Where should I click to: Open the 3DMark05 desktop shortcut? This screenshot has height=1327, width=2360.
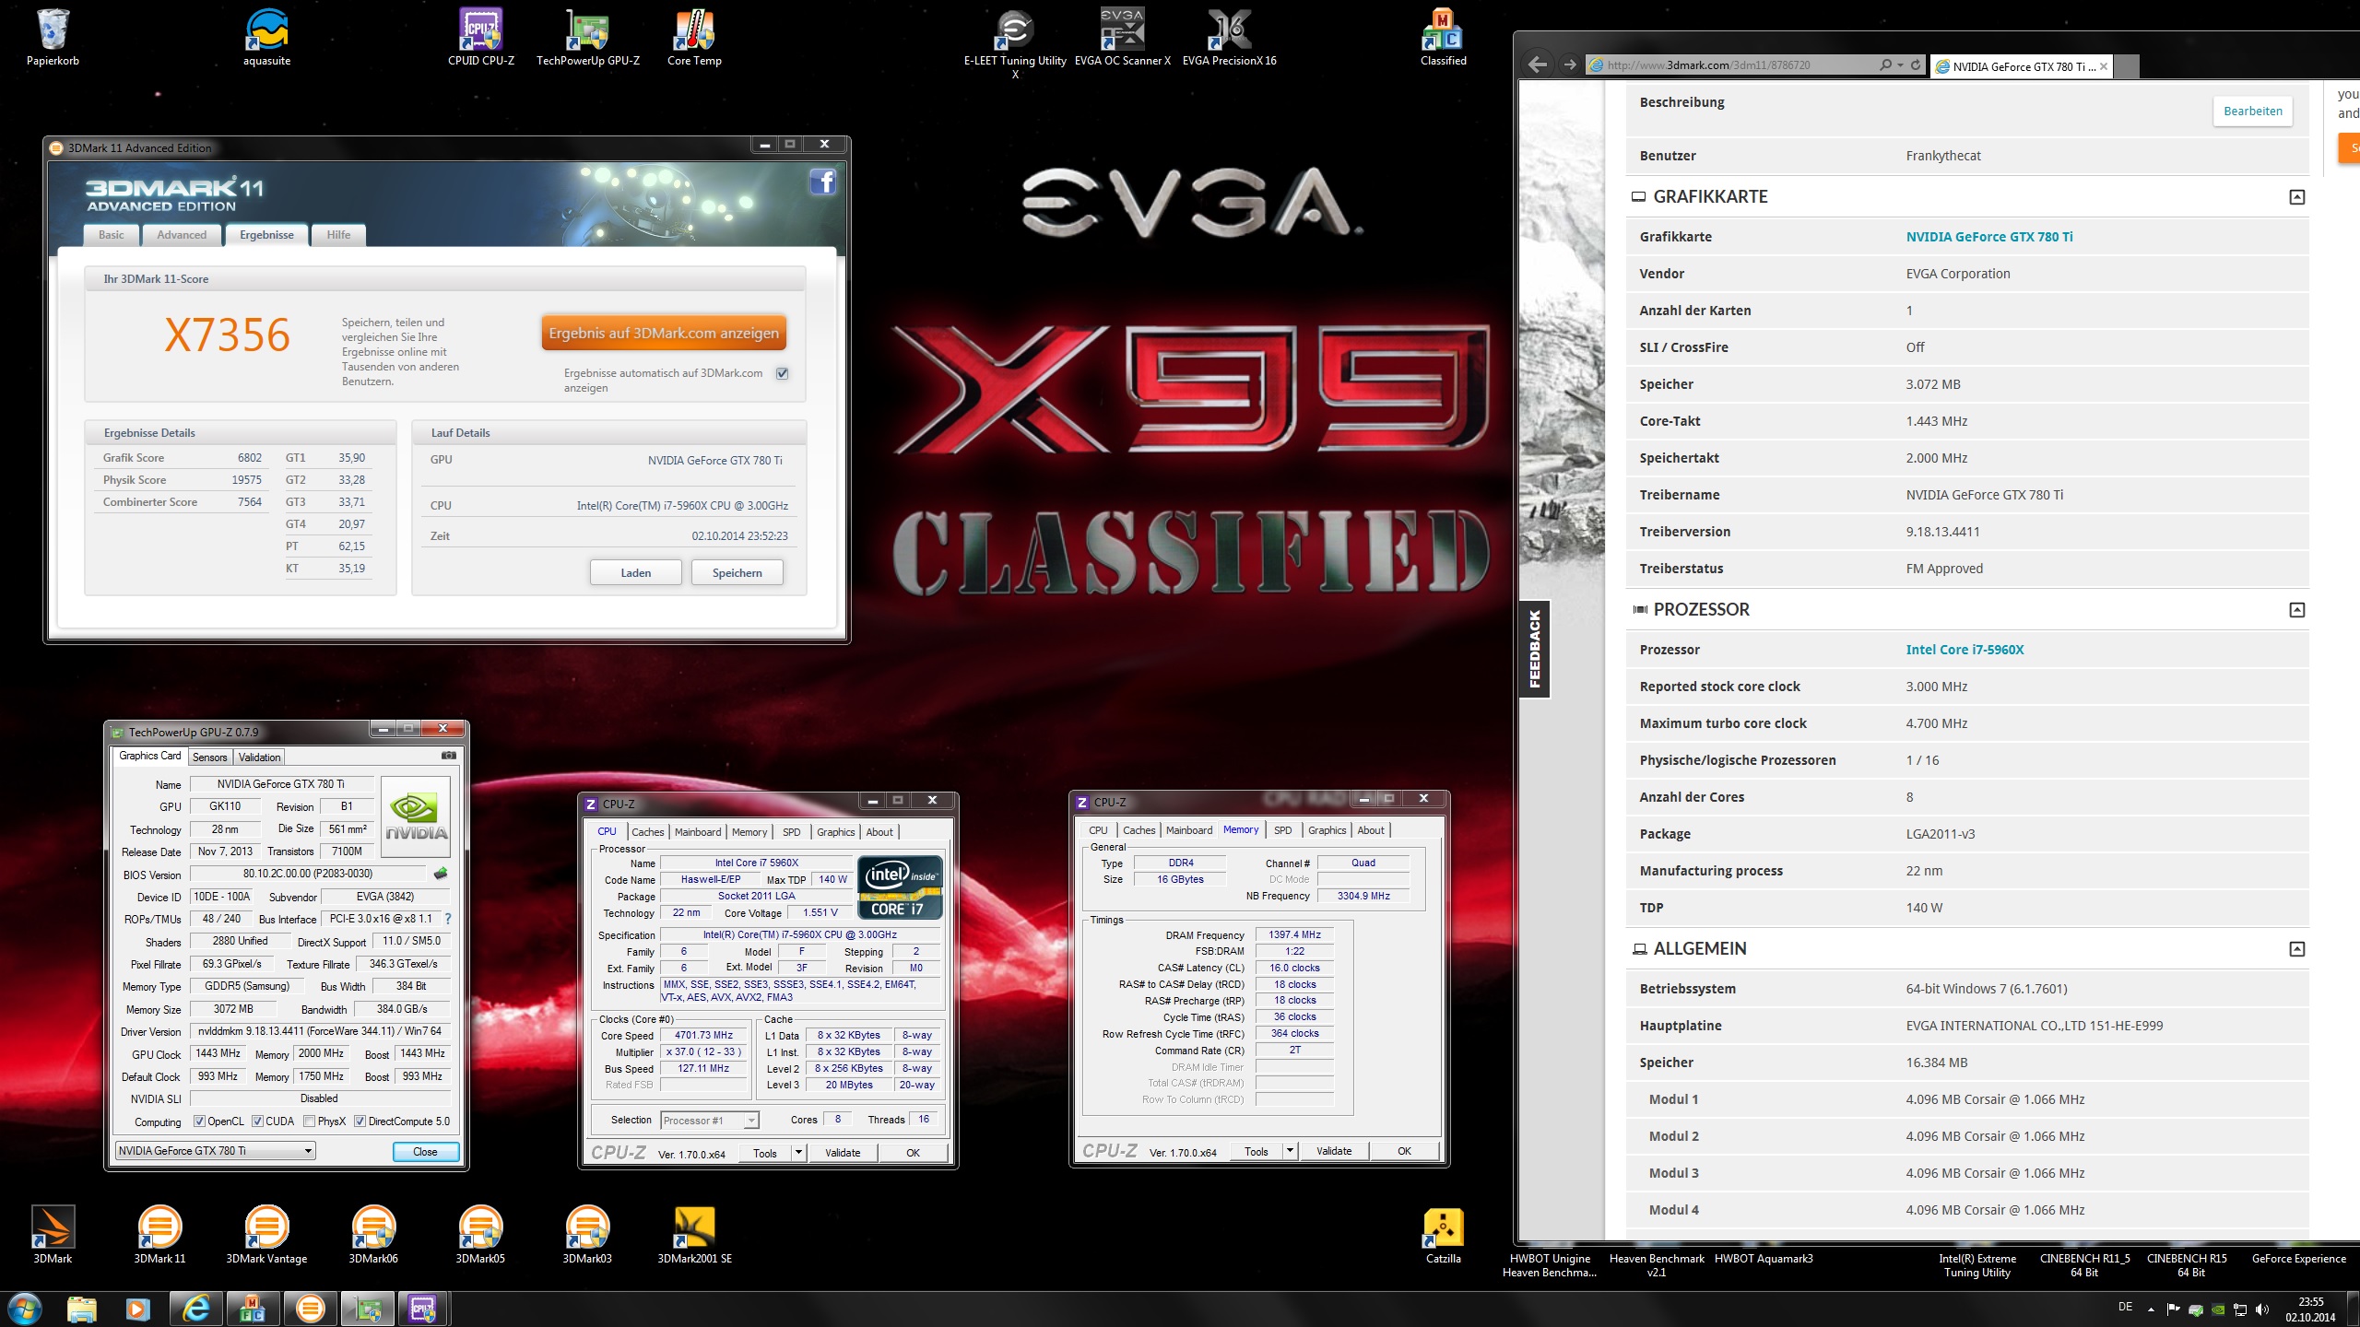click(480, 1235)
